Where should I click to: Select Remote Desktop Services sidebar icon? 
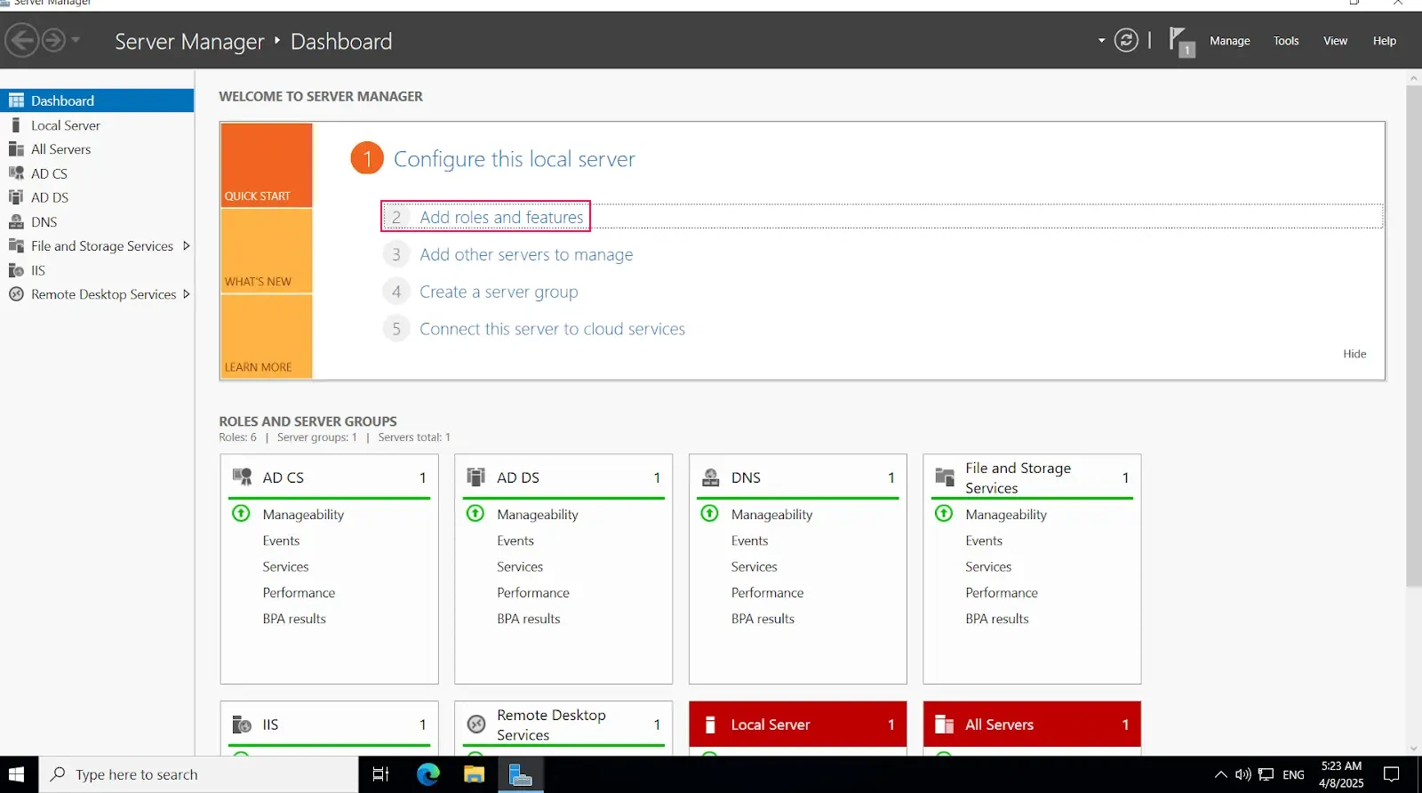(16, 294)
